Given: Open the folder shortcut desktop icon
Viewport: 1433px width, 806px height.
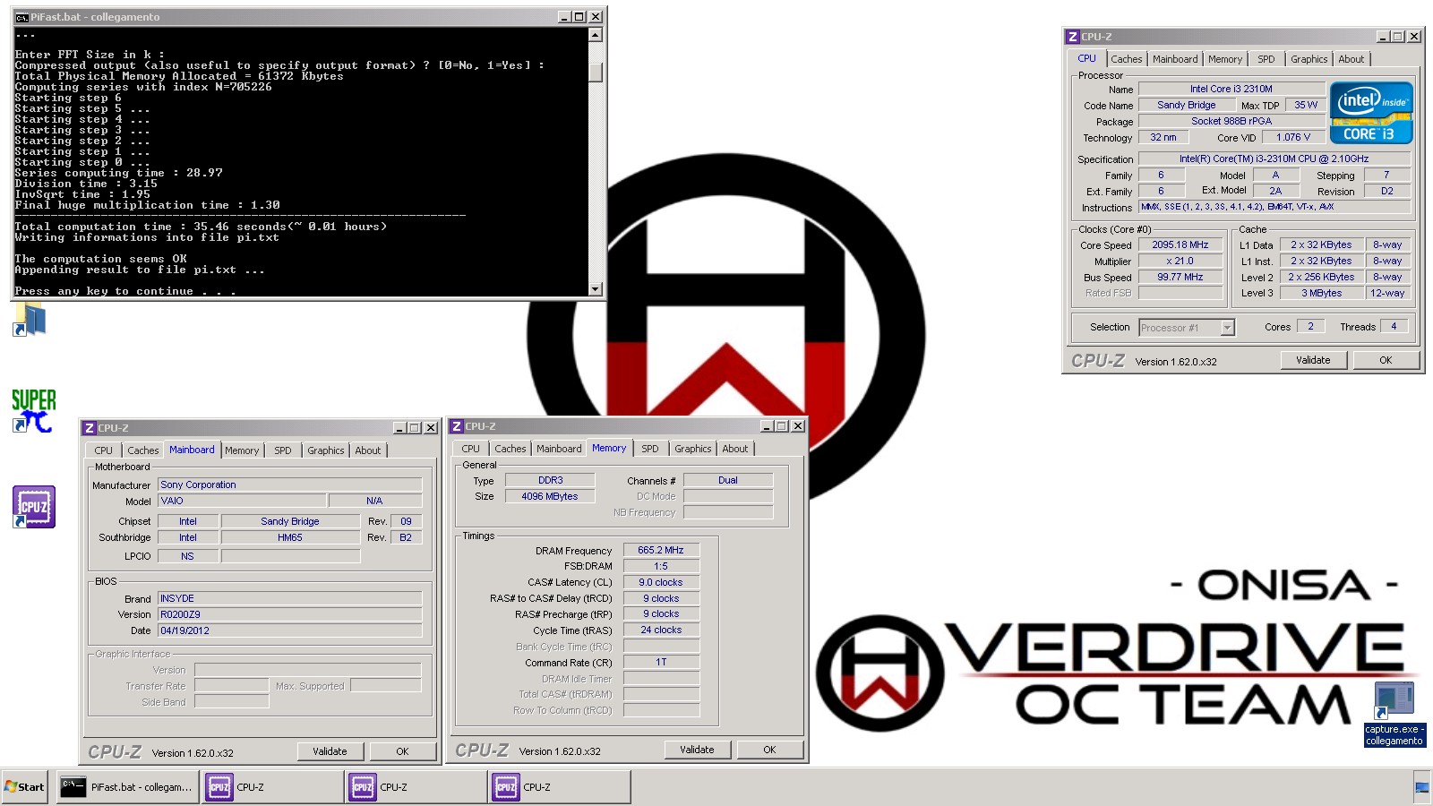Looking at the screenshot, I should (30, 319).
